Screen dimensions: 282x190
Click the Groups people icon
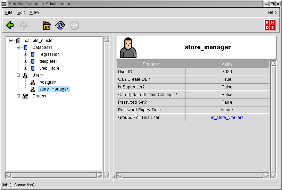tap(25, 96)
